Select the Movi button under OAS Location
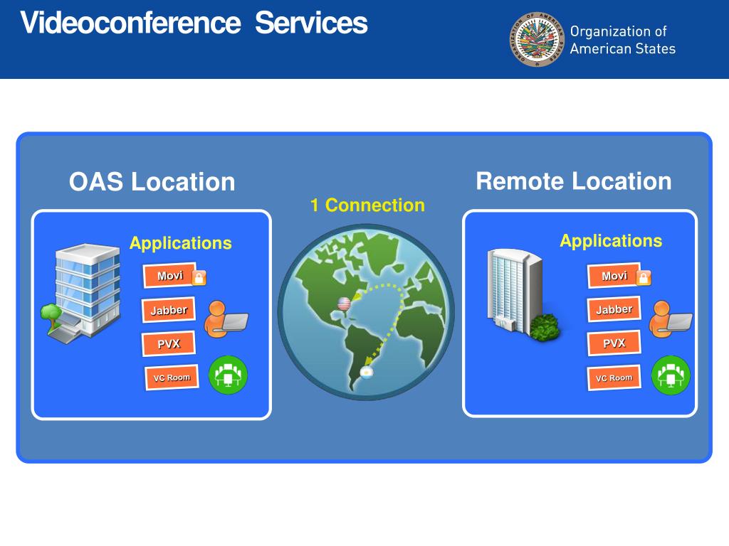The height and width of the screenshot is (546, 729). [x=169, y=276]
